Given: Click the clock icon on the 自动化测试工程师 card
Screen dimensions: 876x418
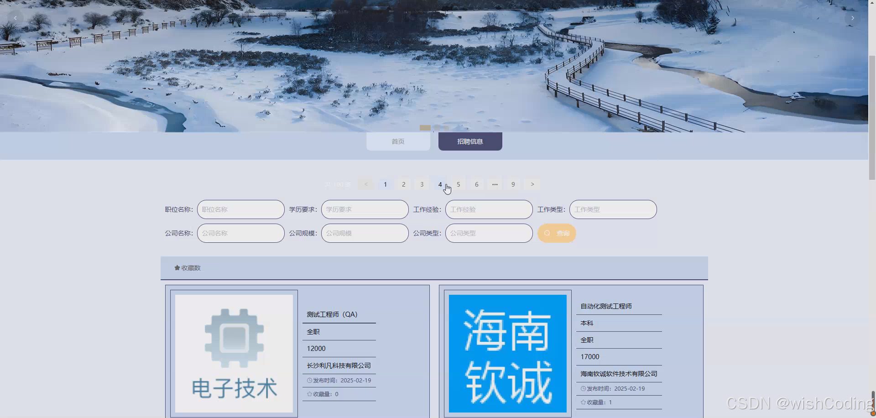Looking at the screenshot, I should pyautogui.click(x=582, y=388).
